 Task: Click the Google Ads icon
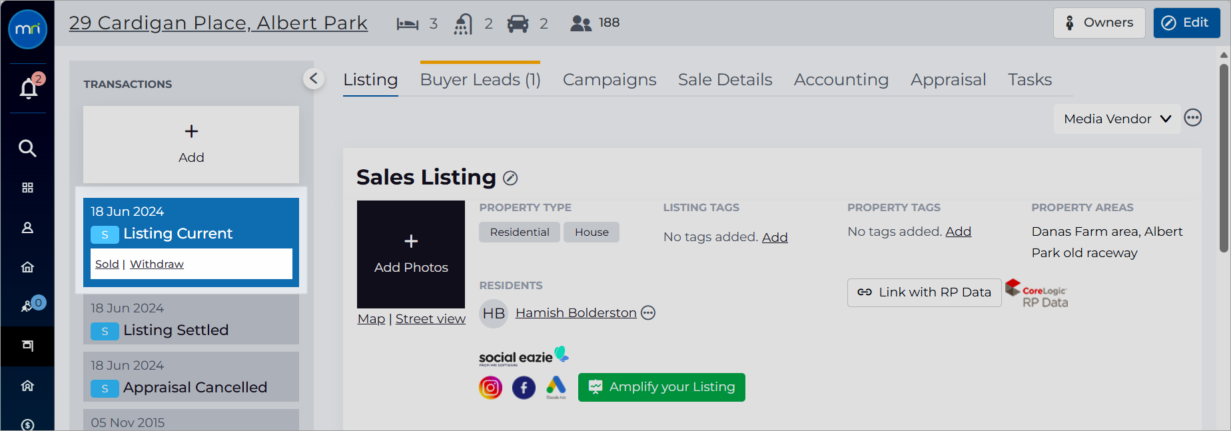[556, 387]
